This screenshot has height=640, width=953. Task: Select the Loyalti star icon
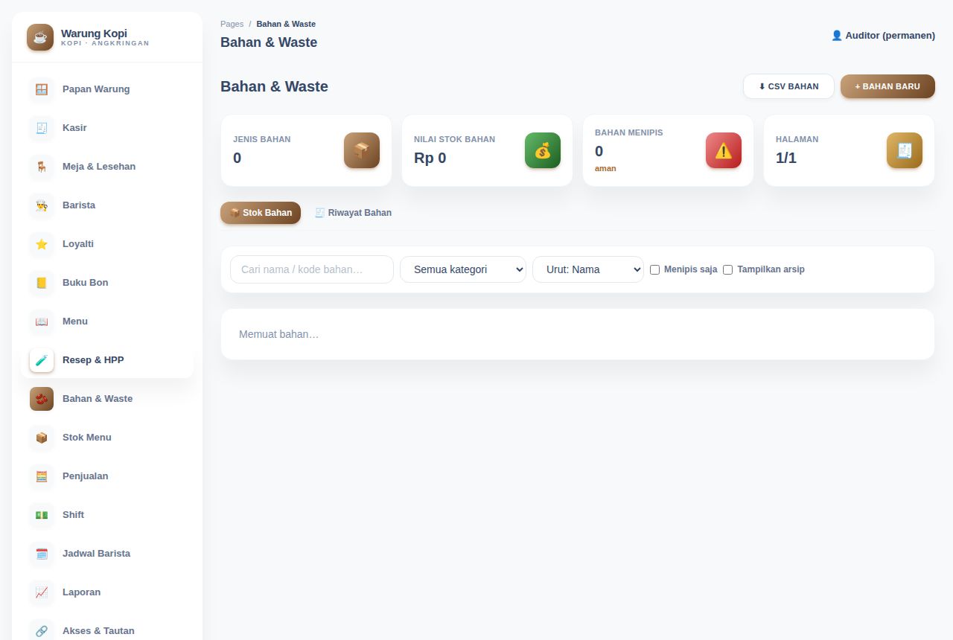(42, 244)
